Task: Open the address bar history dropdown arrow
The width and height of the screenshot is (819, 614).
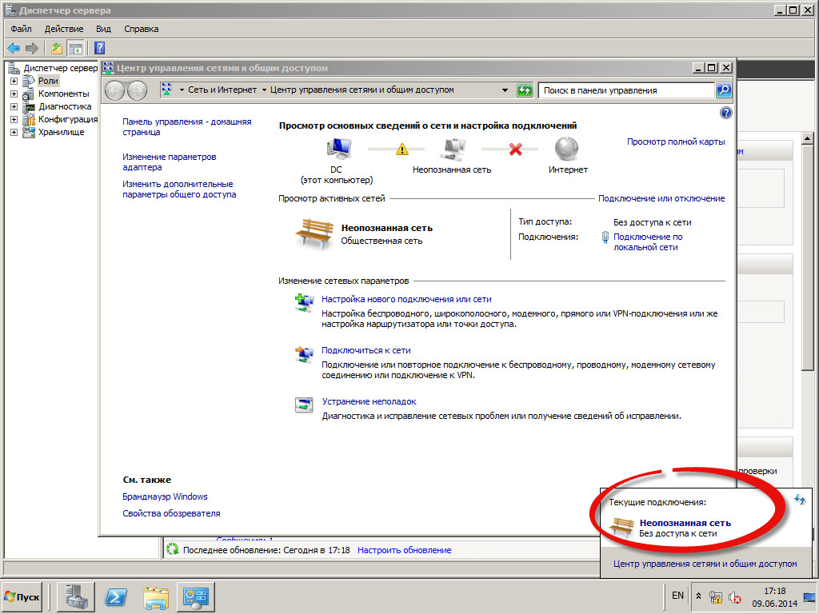Action: (505, 90)
